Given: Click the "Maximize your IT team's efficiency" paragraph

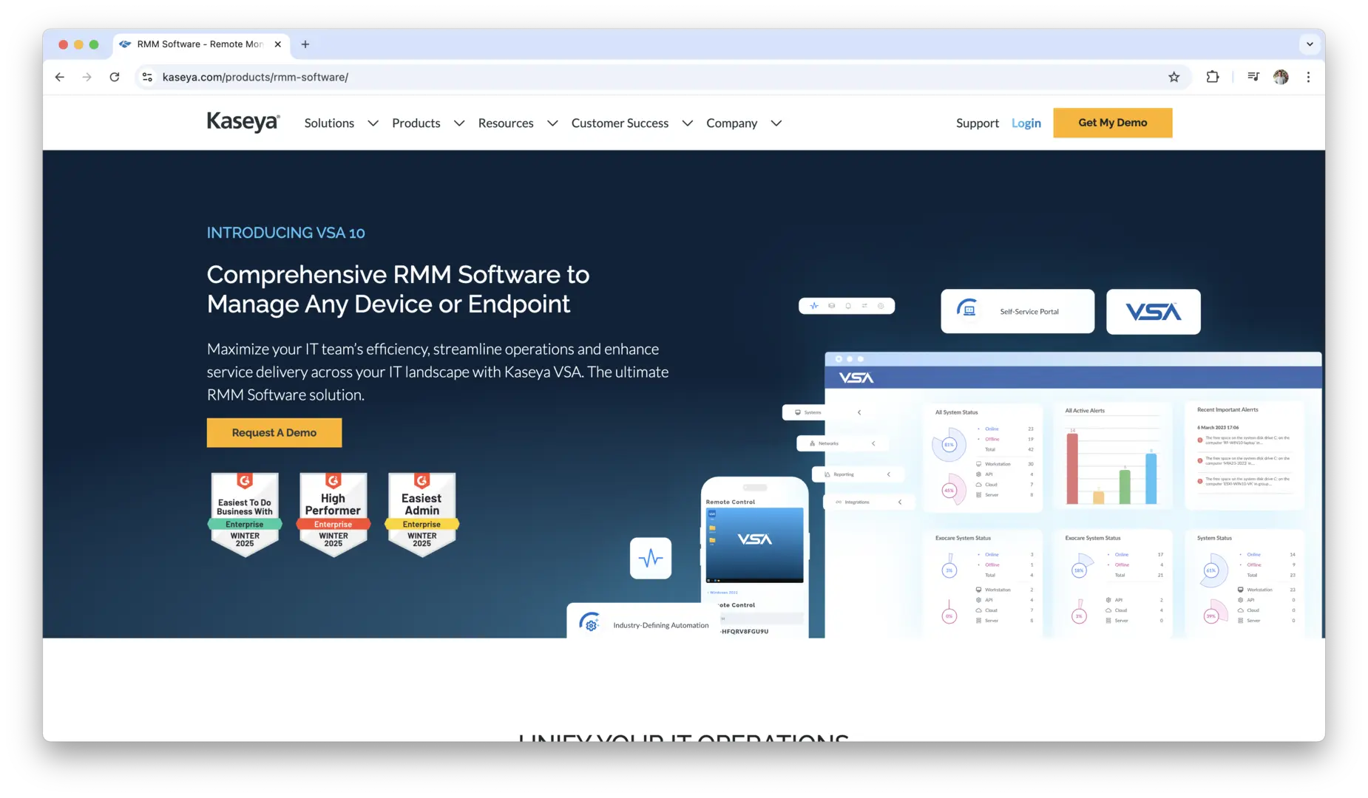Looking at the screenshot, I should (438, 372).
